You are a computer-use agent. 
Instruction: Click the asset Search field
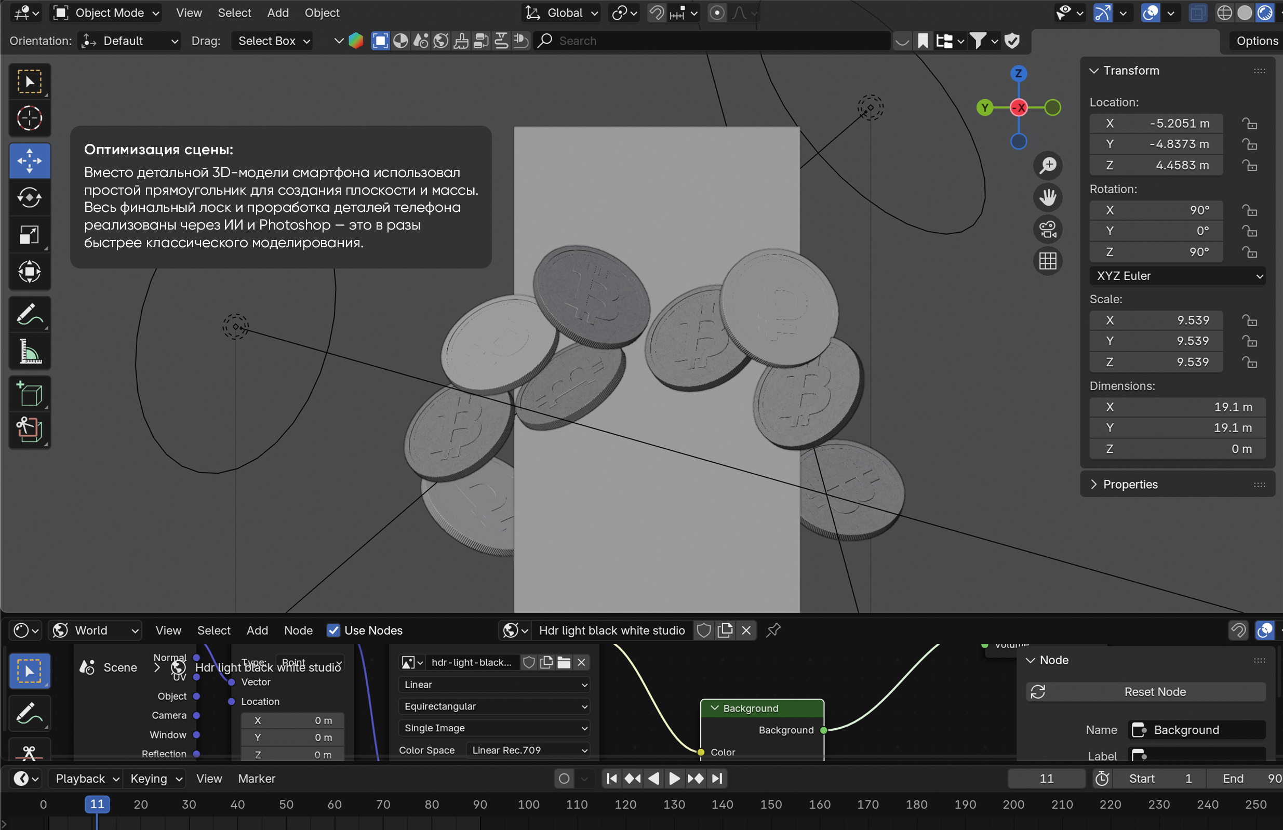(712, 41)
